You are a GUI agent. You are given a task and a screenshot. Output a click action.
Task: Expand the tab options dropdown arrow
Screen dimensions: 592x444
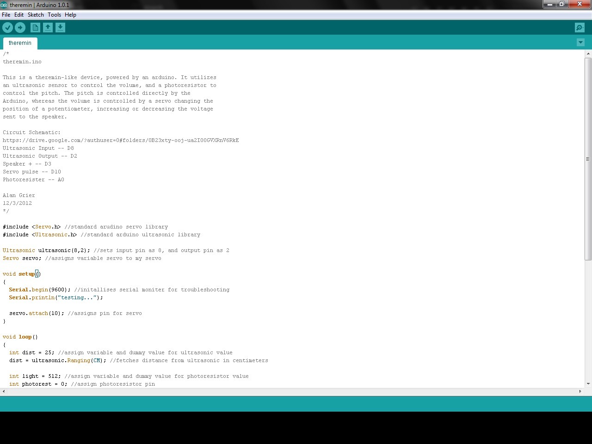(580, 43)
